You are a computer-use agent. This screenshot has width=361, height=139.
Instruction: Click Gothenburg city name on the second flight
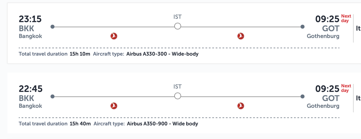coord(323,106)
